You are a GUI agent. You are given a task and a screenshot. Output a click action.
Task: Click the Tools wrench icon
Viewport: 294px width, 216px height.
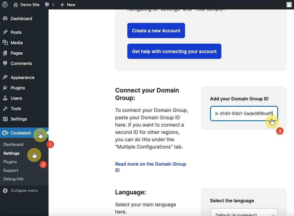click(5, 109)
